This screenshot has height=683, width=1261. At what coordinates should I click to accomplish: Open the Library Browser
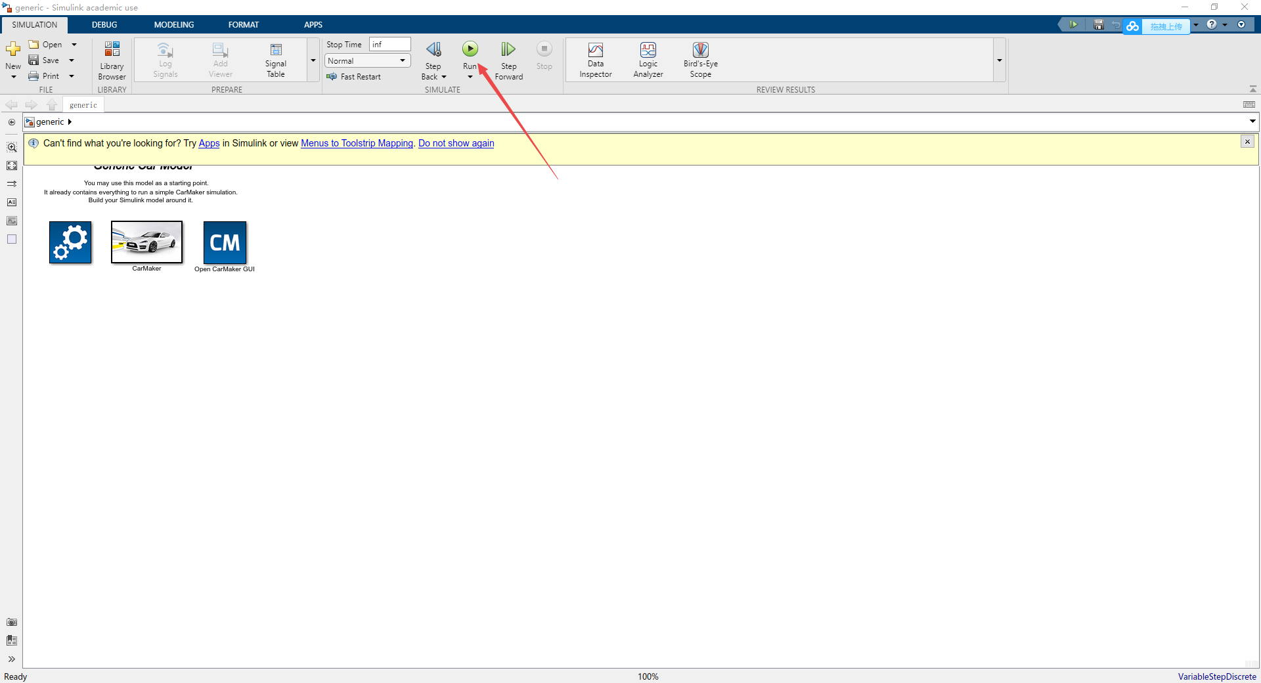112,59
